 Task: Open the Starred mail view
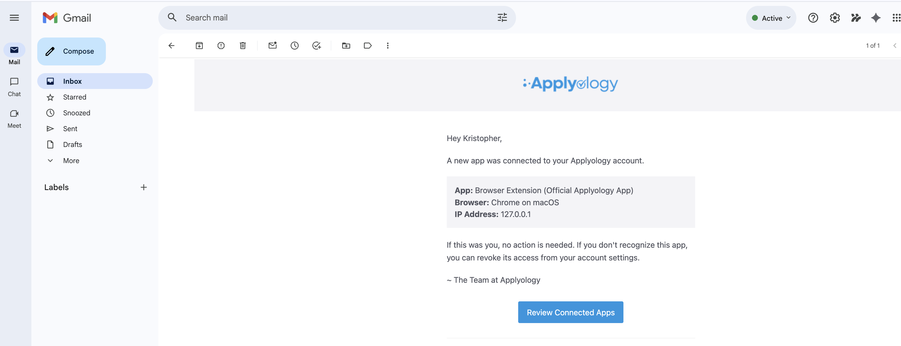tap(74, 97)
